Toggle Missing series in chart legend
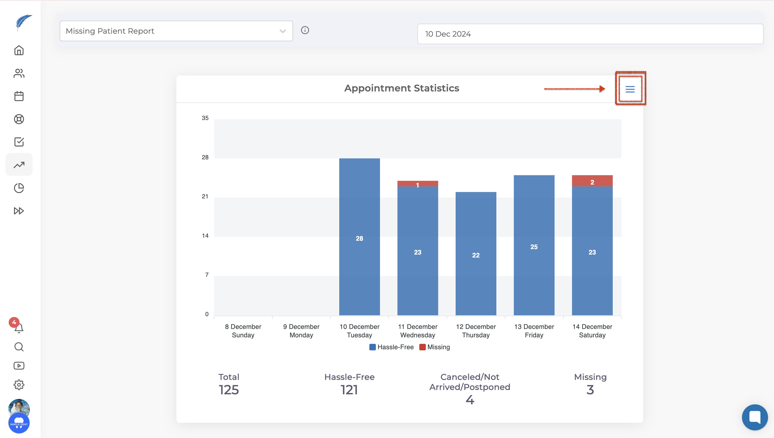774x438 pixels. click(x=435, y=347)
